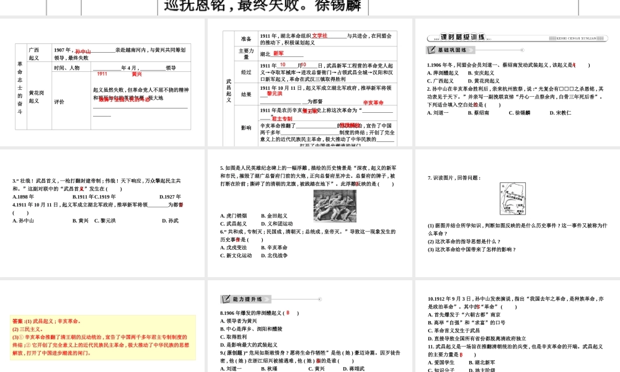Image resolution: width=620 pixels, height=372 pixels.
Task: Click the 影响 row label
Action: click(x=246, y=128)
